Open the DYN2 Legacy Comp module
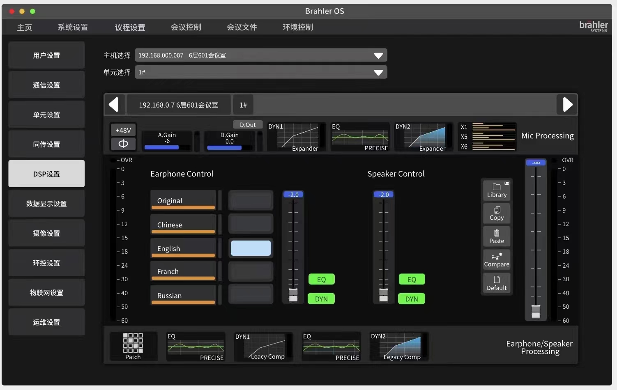Viewport: 617px width, 390px height. 399,346
